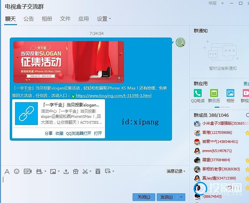Click avatar of member 展望
The width and height of the screenshot is (249, 203).
pos(197,160)
